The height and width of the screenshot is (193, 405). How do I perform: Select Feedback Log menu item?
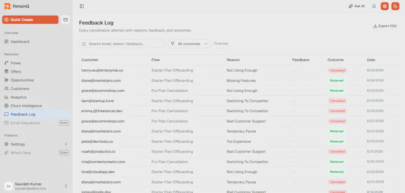coord(36,114)
